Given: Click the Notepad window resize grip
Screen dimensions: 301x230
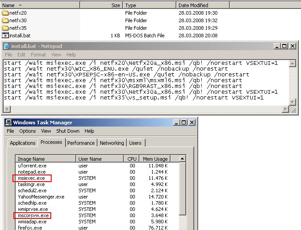Looking at the screenshot, I should [x=293, y=110].
